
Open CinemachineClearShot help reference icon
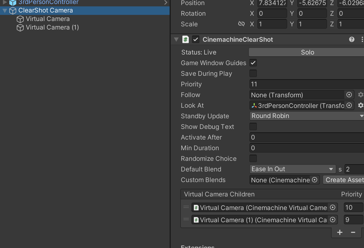point(352,40)
